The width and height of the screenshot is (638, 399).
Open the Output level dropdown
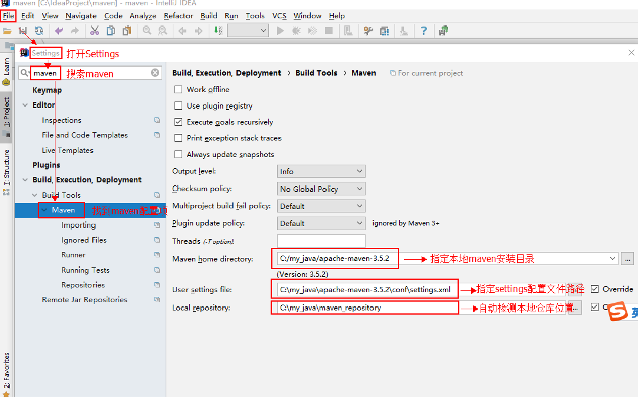321,171
